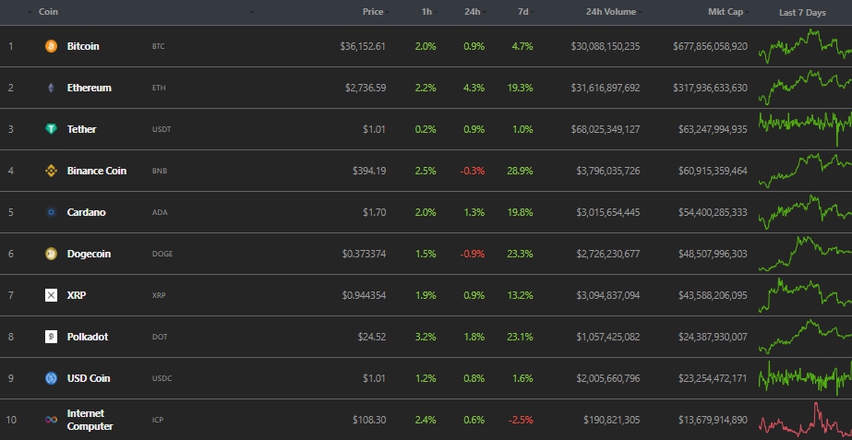Open the Internet Computer name link
The image size is (852, 440).
click(90, 420)
